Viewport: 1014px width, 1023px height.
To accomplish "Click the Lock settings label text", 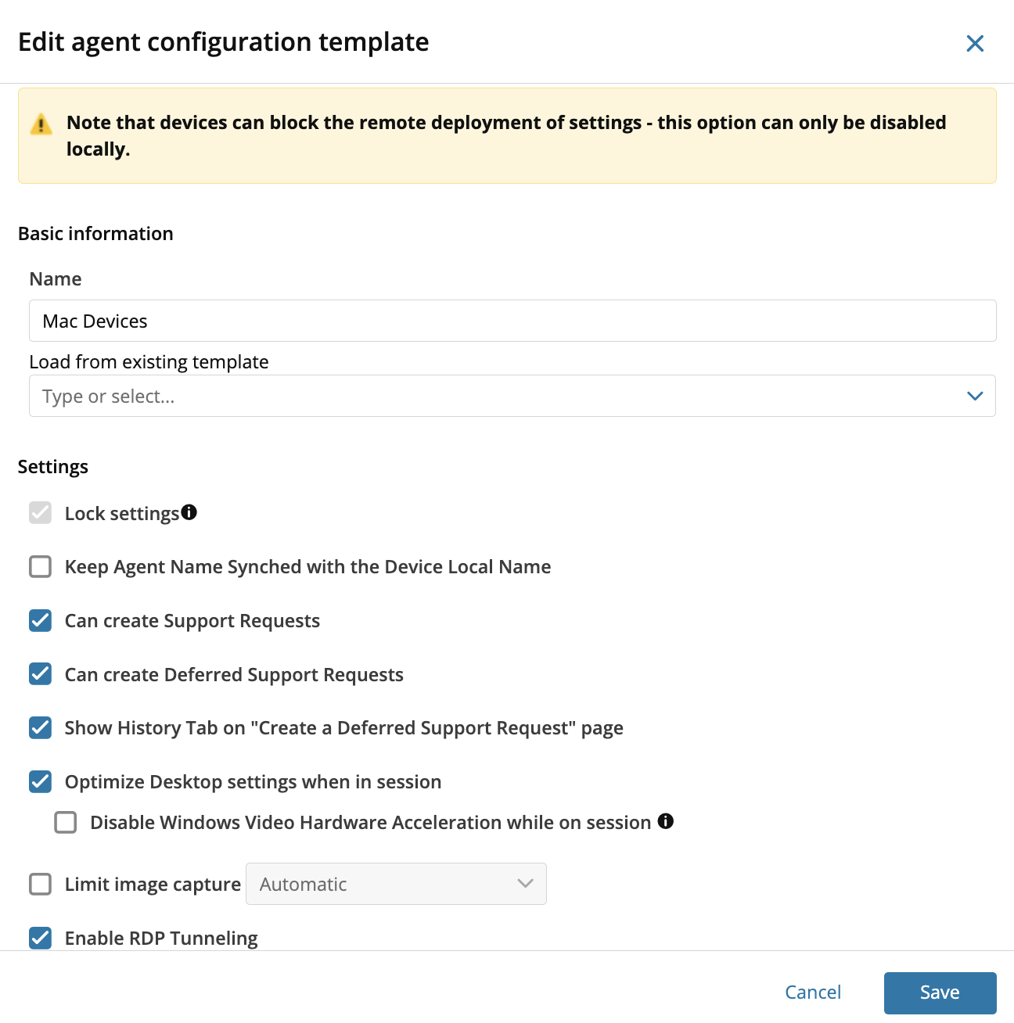I will click(122, 514).
